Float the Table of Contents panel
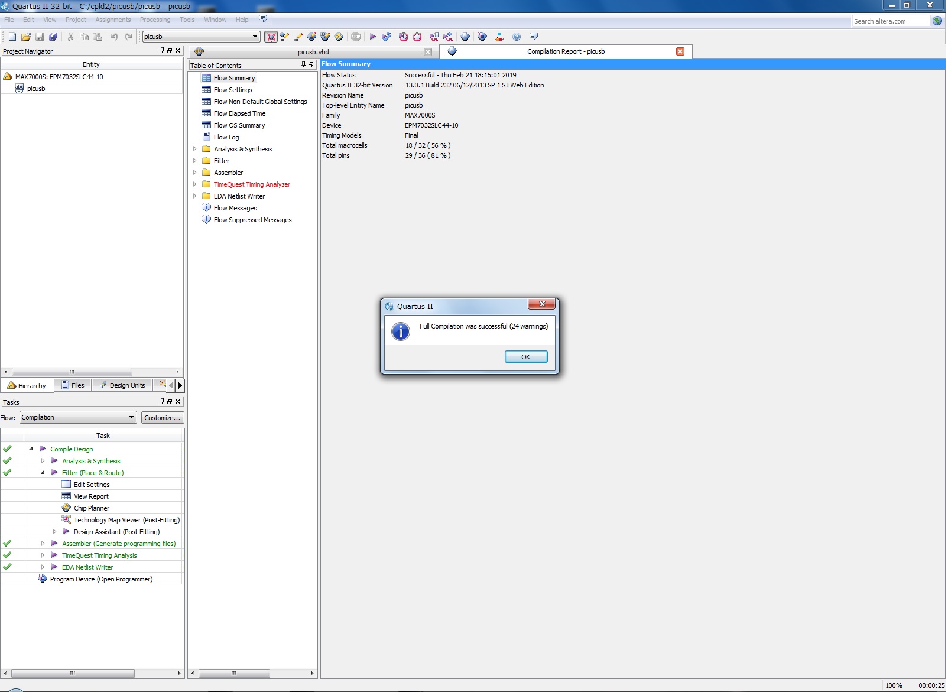The width and height of the screenshot is (948, 692). coord(311,65)
